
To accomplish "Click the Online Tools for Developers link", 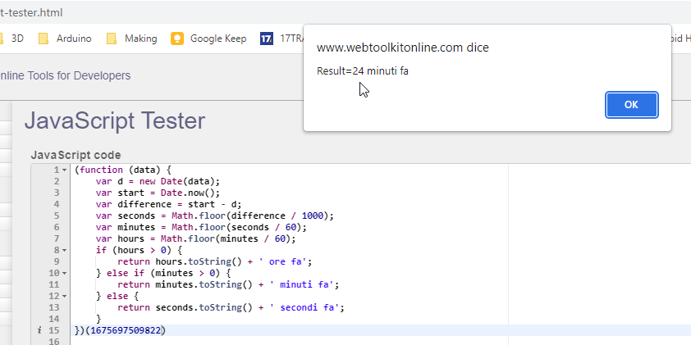I will (x=66, y=75).
